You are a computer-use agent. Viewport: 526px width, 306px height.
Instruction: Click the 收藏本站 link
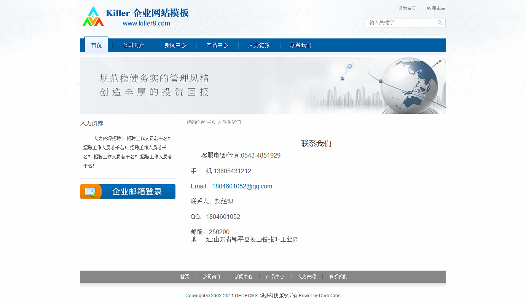[x=436, y=8]
